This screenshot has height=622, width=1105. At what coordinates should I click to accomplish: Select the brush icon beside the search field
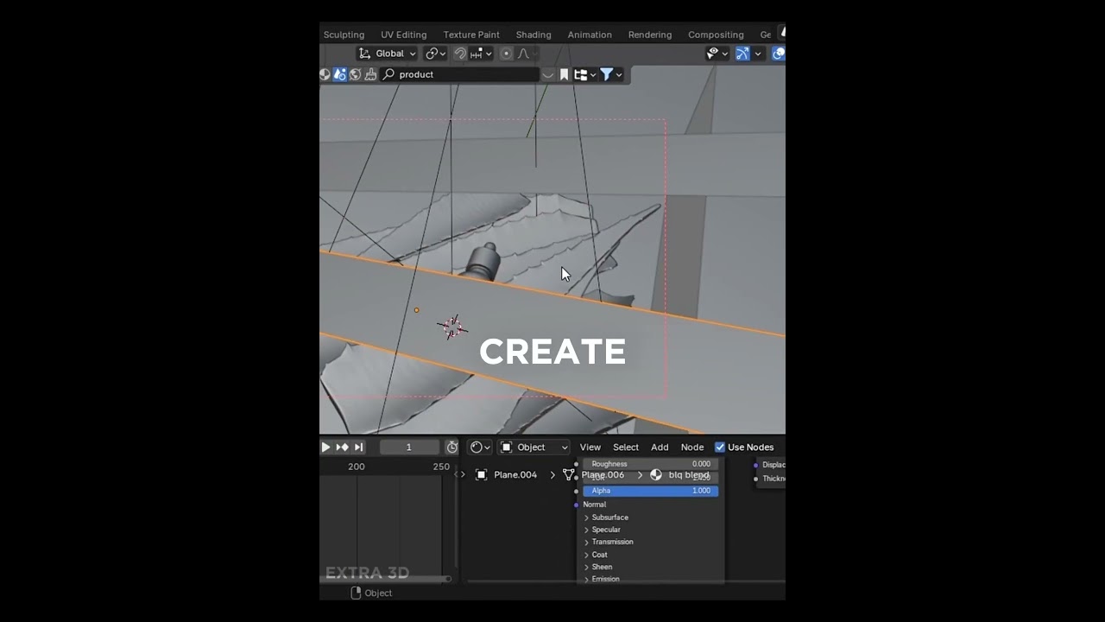pos(370,74)
